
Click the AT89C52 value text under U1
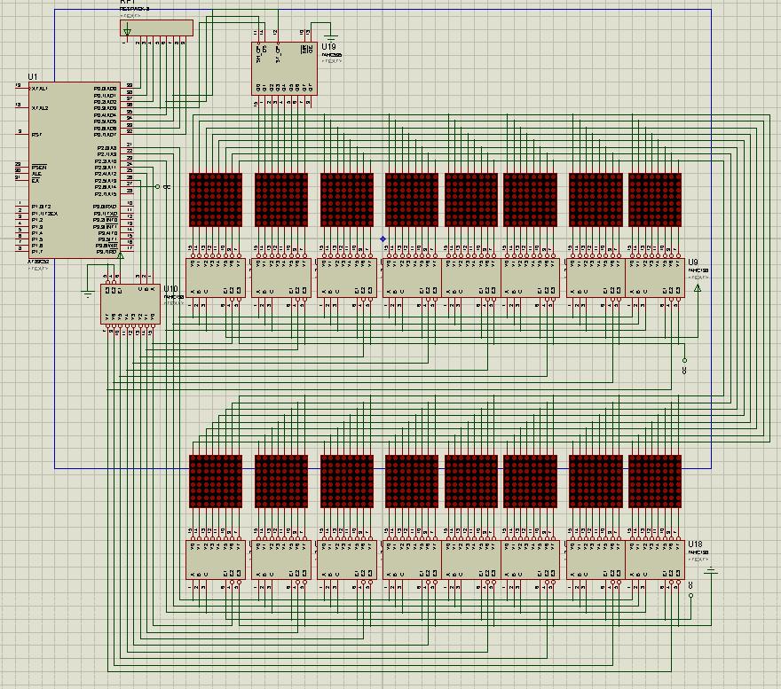pos(38,262)
